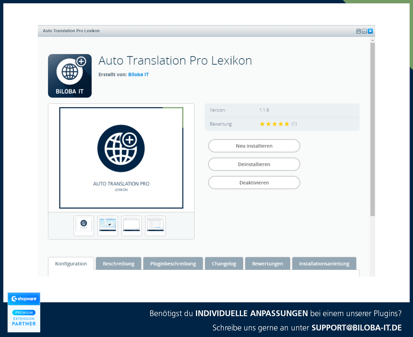Viewport: 413px width, 337px height.
Task: Show the Changelog tab
Action: click(x=224, y=264)
